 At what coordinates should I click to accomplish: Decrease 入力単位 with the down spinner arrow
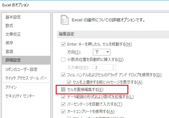113,69
